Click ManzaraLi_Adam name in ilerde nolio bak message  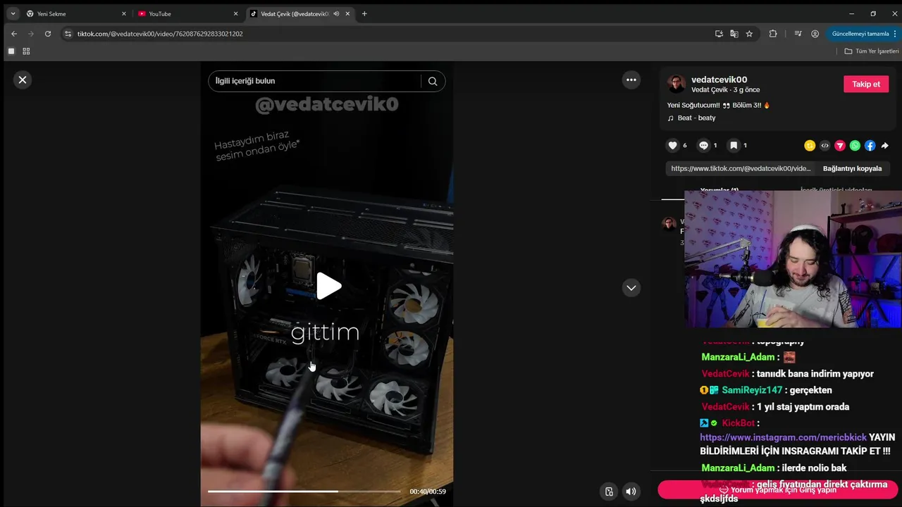point(738,468)
